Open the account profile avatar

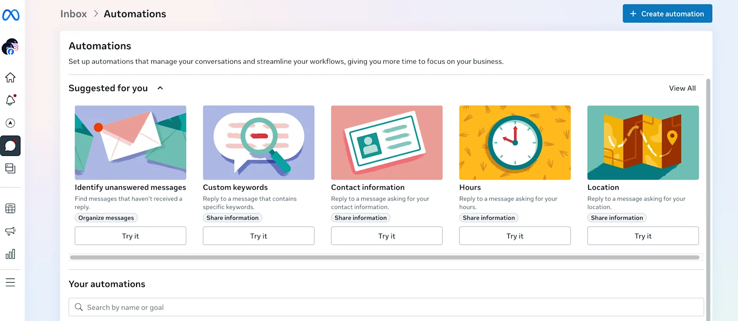point(10,47)
